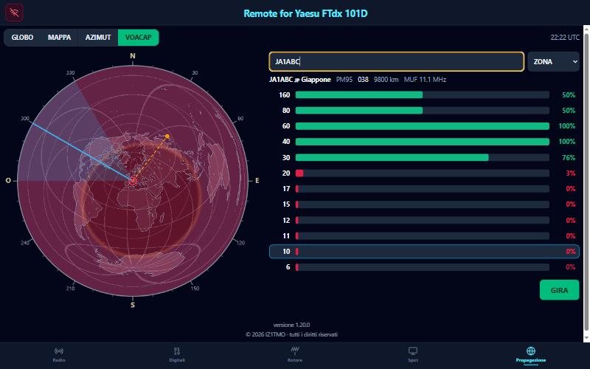This screenshot has height=369, width=590.
Task: Open the Digitali section icon
Action: click(177, 351)
